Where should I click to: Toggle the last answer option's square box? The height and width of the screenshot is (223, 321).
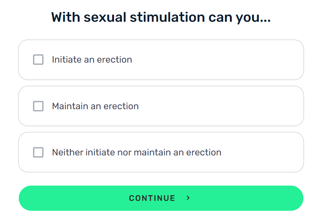pos(38,152)
